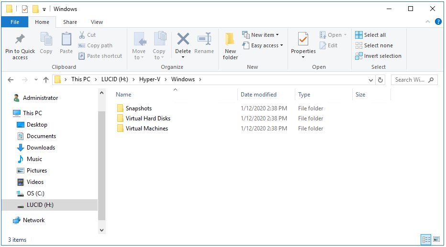
Task: Select This PC in the navigation pane
Action: click(33, 113)
